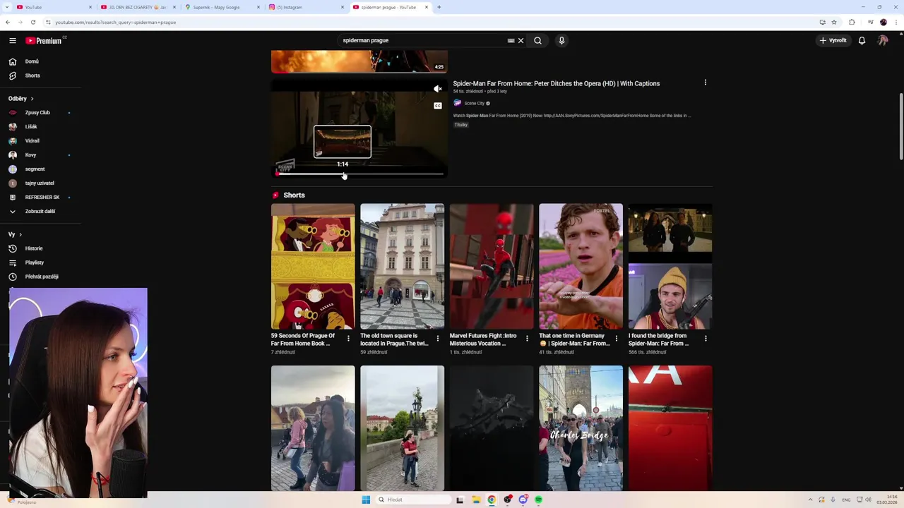Open options for 59 Seconds Of Prague short
This screenshot has height=508, width=904.
coord(348,339)
